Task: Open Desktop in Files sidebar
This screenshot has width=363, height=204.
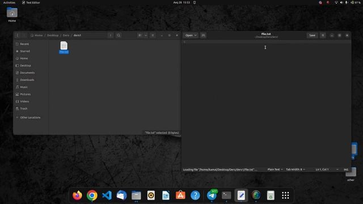Action: click(31, 66)
